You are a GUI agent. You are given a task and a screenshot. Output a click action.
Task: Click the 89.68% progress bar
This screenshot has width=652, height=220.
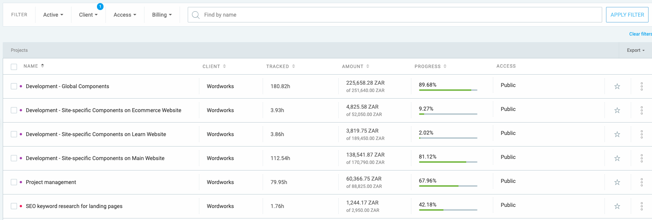point(448,90)
